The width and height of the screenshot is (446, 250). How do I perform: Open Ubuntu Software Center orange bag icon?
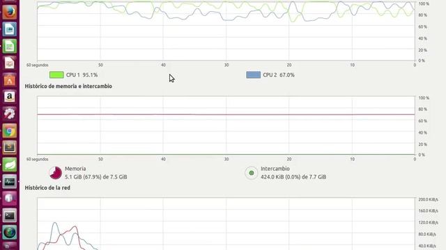tap(9, 80)
